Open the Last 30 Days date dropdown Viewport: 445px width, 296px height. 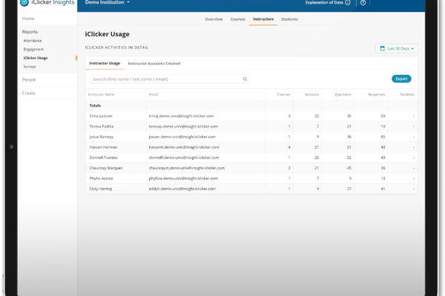[x=397, y=48]
